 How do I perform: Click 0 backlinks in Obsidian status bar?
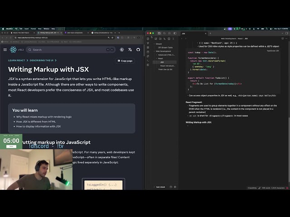pos(252,188)
